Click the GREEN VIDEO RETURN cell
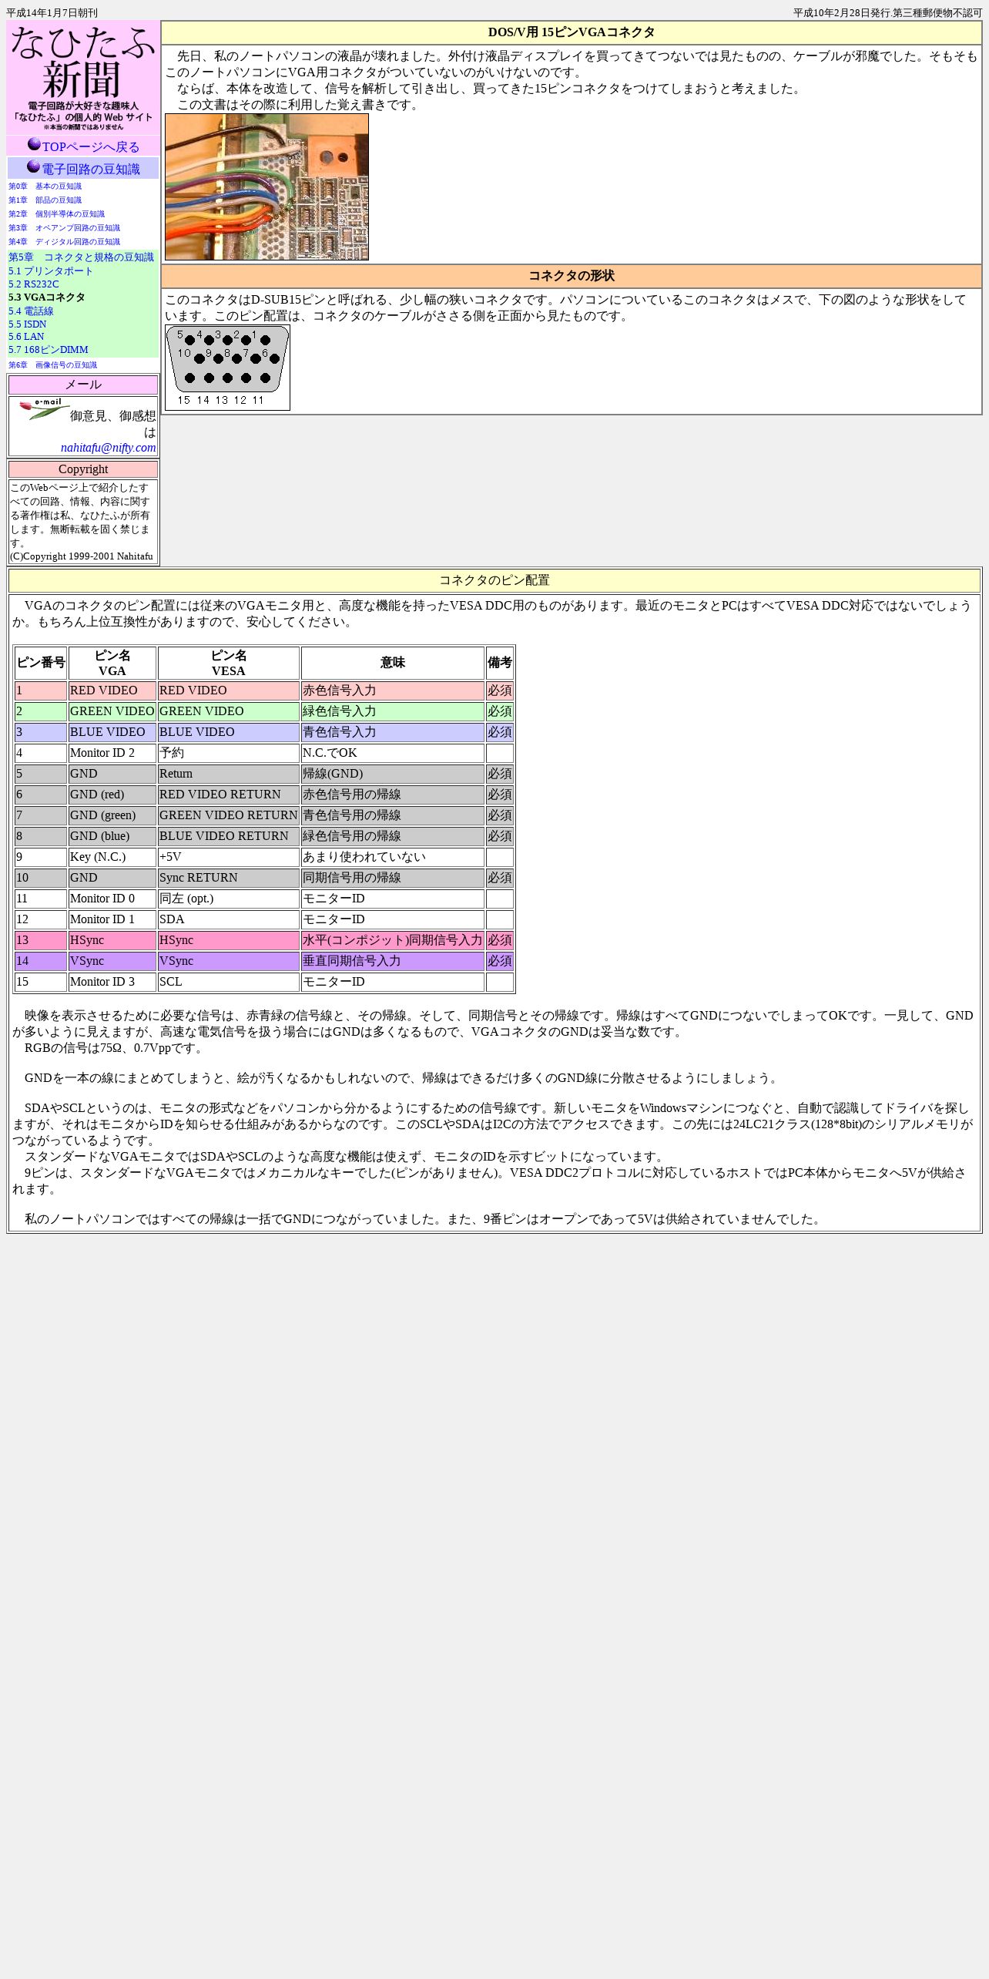Image resolution: width=989 pixels, height=1979 pixels. 229,815
